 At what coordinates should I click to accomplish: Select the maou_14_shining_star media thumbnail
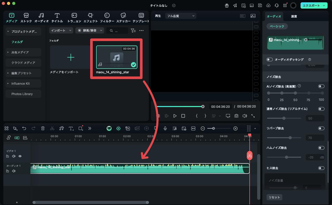coord(117,57)
